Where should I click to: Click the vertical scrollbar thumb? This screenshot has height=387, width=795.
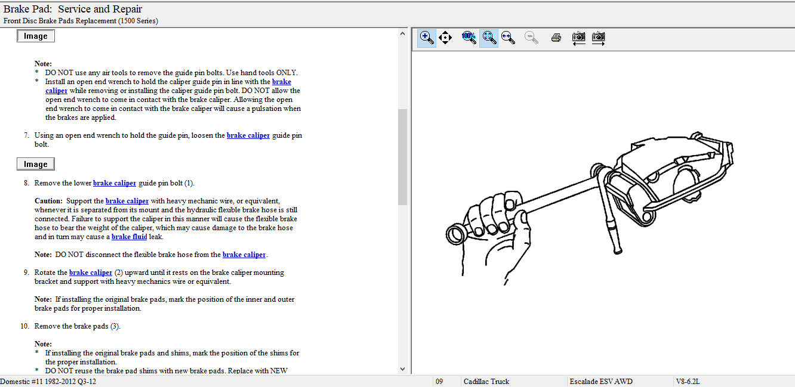402,155
